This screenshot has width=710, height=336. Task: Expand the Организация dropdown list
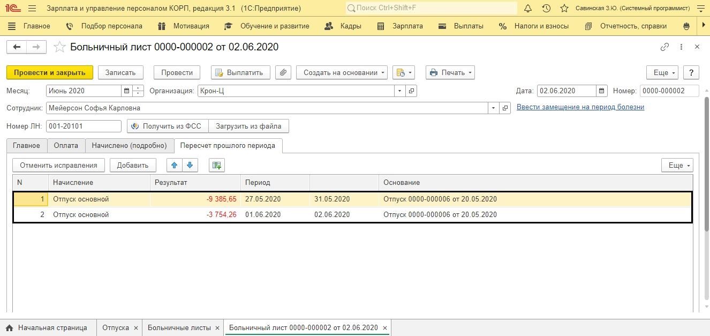[399, 91]
